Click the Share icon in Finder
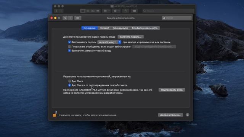This screenshot has width=244, height=137. 125,11
